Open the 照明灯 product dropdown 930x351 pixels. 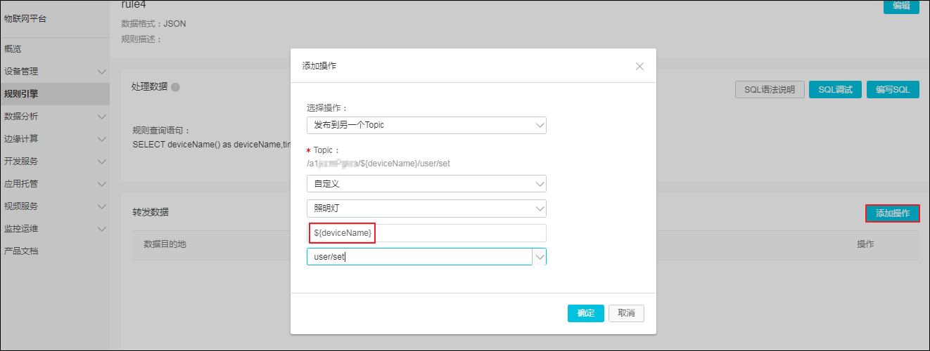[x=426, y=208]
